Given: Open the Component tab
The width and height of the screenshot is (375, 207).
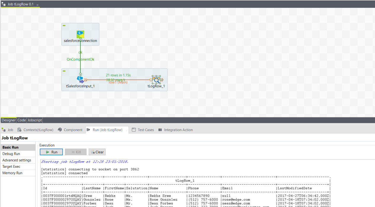Looking at the screenshot, I should pyautogui.click(x=70, y=130).
